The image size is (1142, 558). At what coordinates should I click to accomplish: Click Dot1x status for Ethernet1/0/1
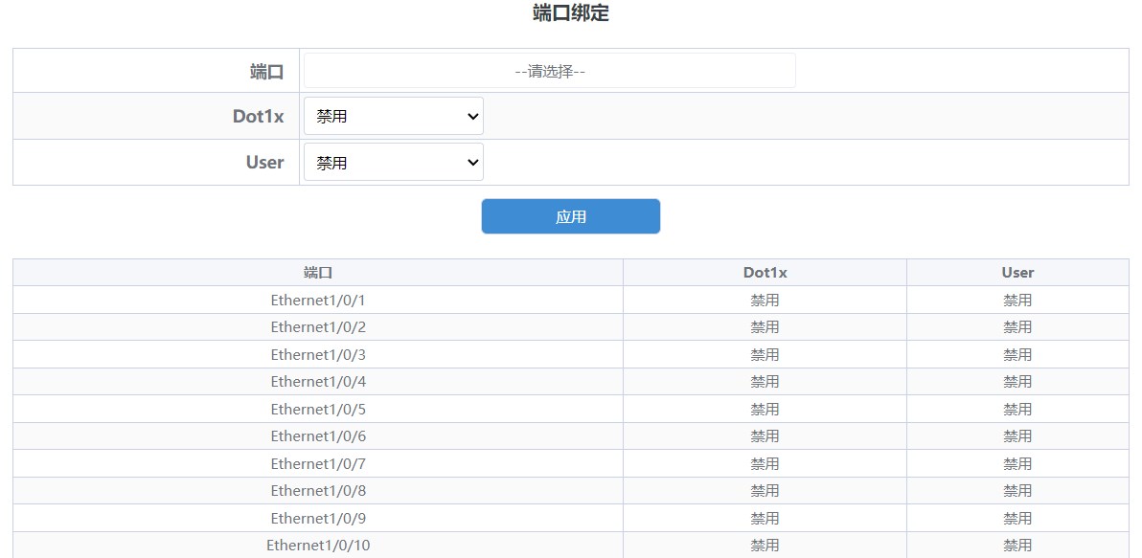(765, 300)
